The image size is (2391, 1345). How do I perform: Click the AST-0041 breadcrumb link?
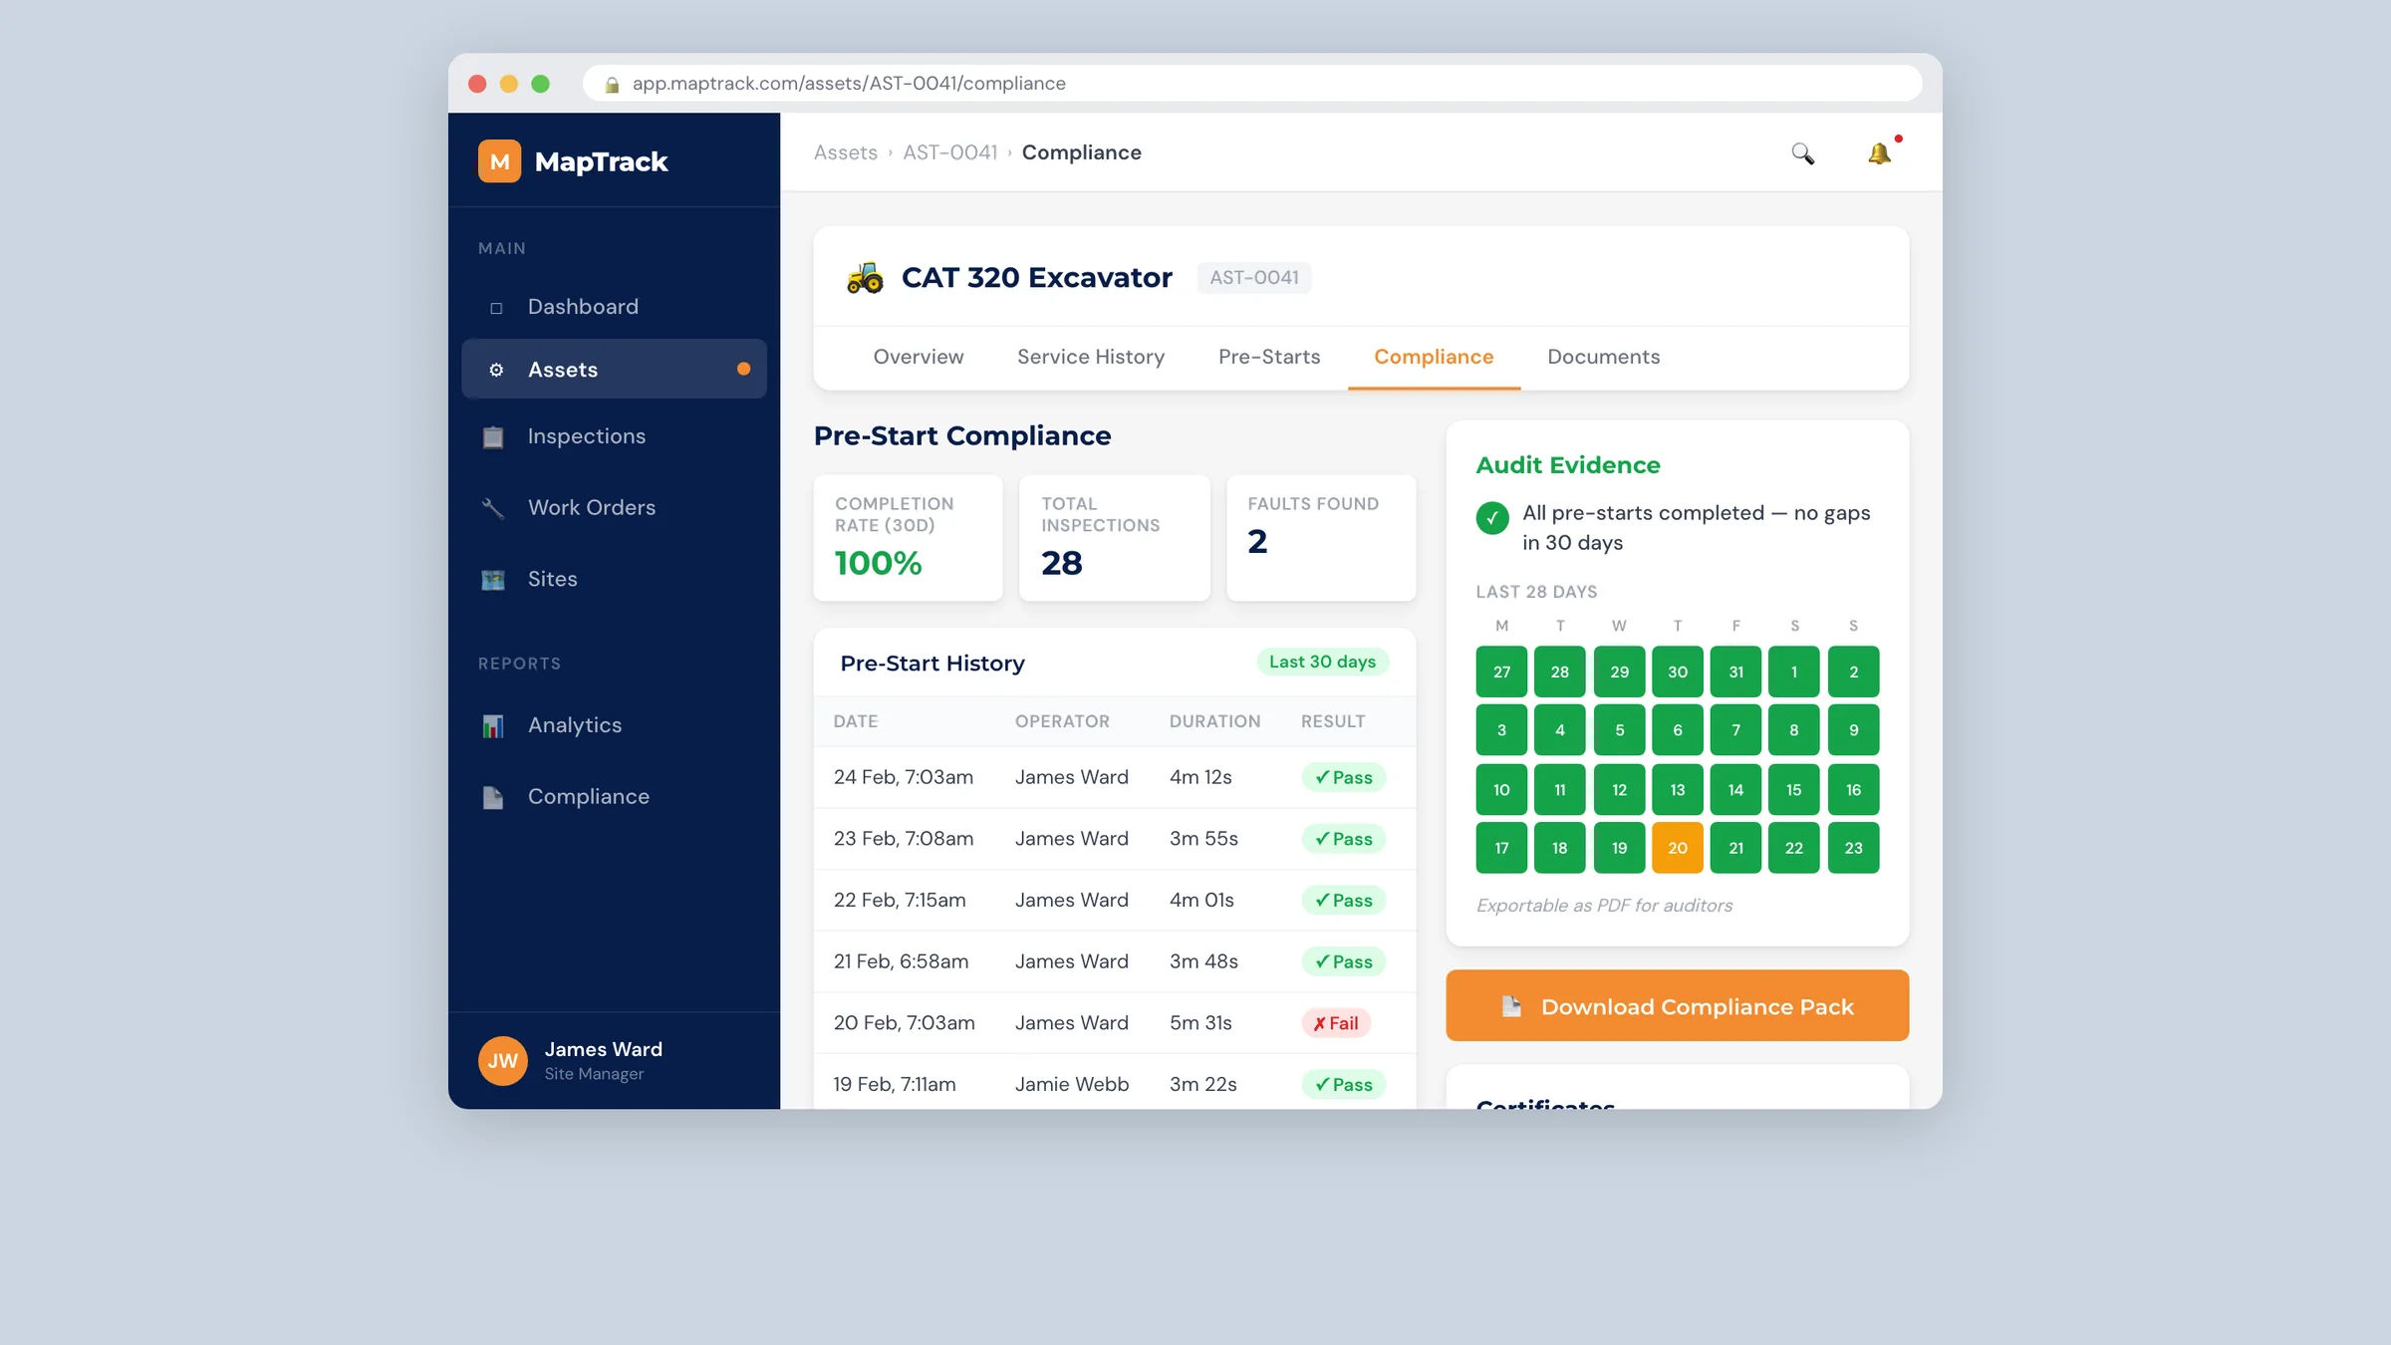tap(950, 152)
